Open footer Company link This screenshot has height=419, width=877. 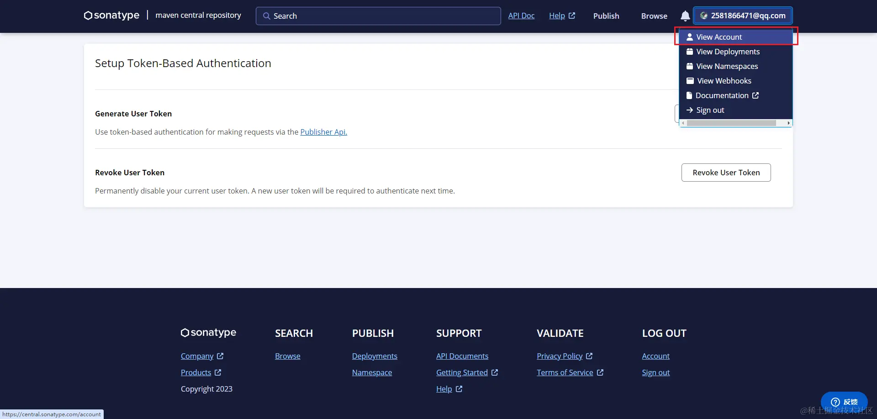197,356
